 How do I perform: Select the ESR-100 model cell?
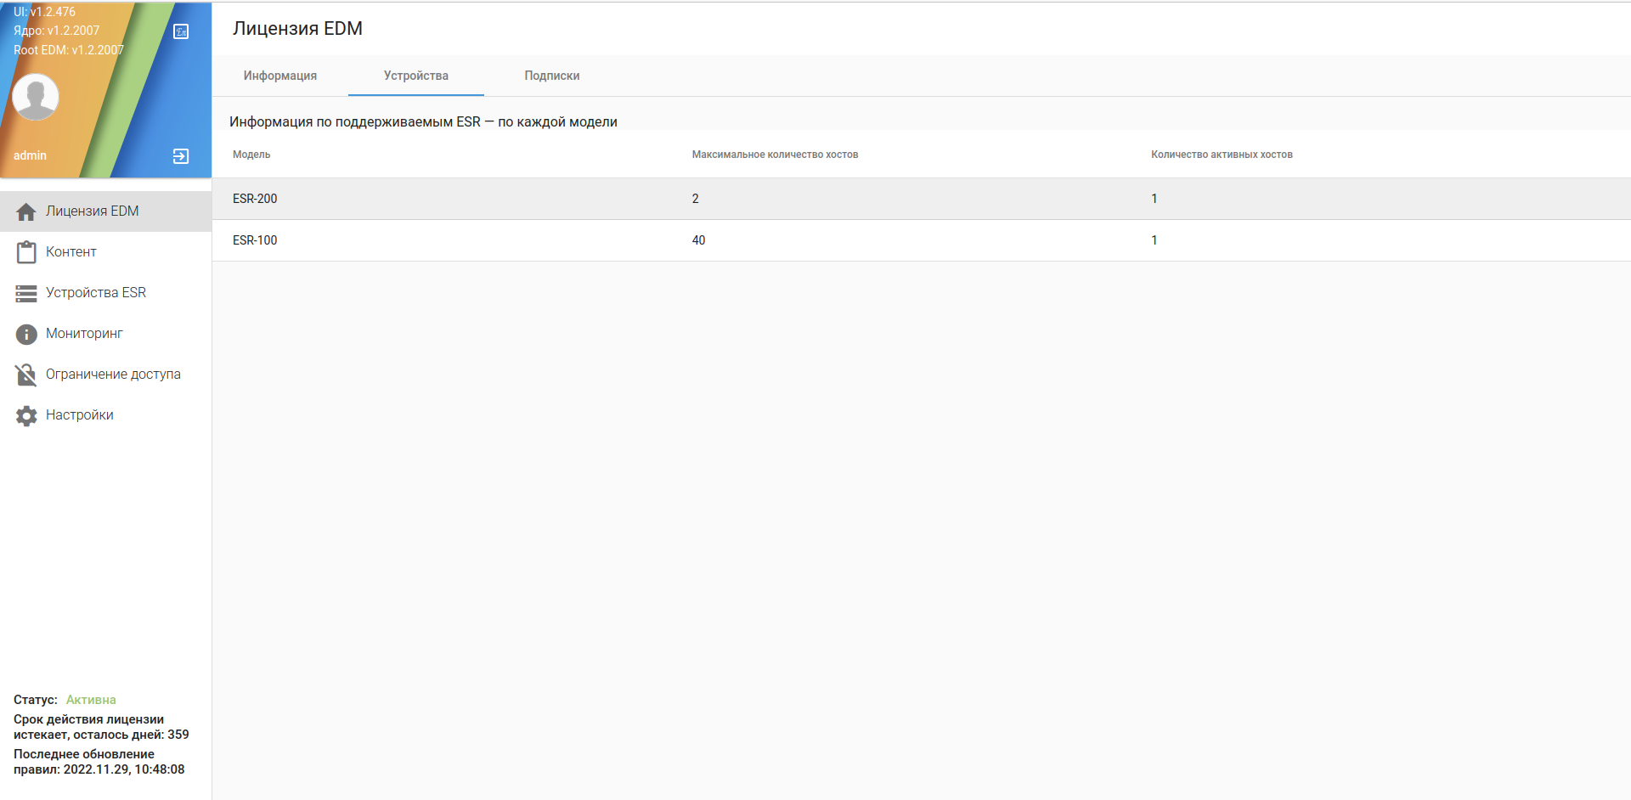[255, 240]
